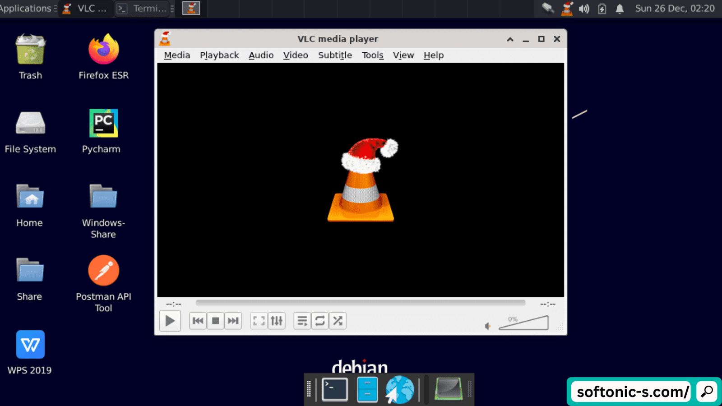This screenshot has width=722, height=406.
Task: Open web browser globe in the dock
Action: click(399, 389)
